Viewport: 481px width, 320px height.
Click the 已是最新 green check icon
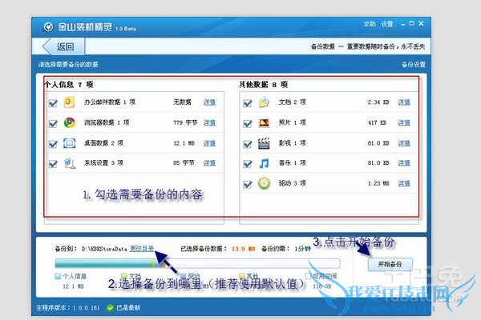110,308
